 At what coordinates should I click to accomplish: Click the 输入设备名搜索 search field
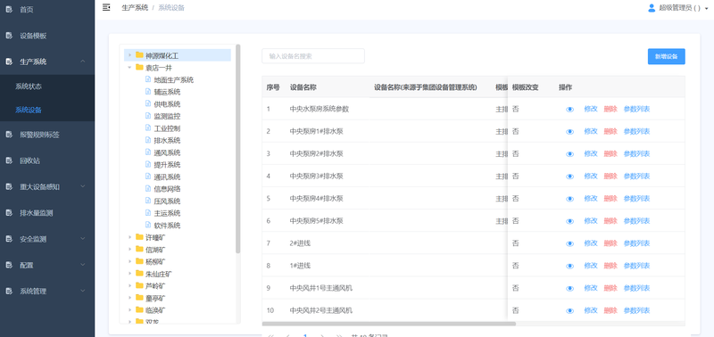point(313,56)
